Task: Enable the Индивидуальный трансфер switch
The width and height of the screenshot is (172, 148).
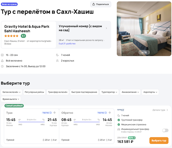Action: tap(165, 130)
